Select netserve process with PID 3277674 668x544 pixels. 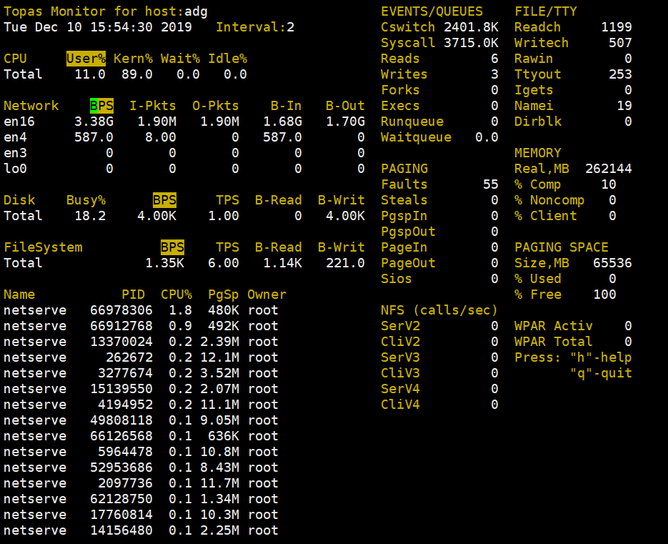(141, 373)
